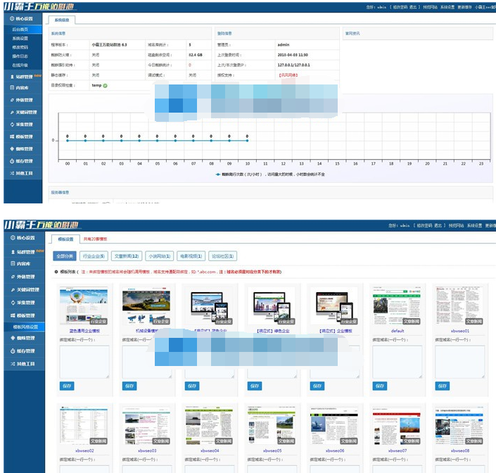Save bindings for xbwseo01 template
The height and width of the screenshot is (473, 496).
[x=443, y=386]
